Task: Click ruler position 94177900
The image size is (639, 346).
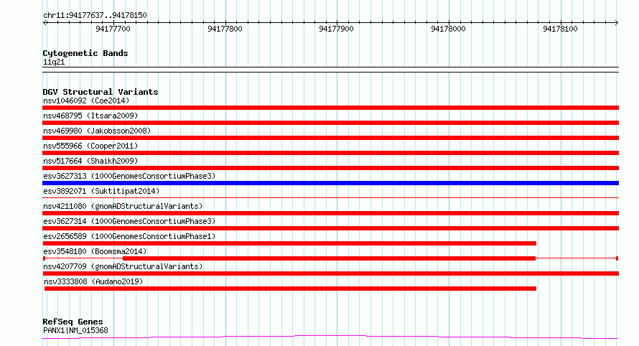Action: pos(336,29)
